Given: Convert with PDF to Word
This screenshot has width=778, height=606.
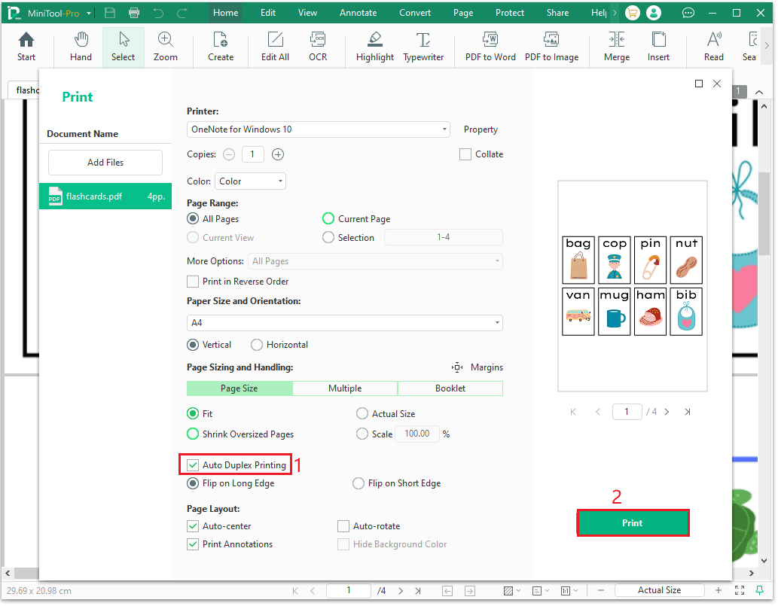Looking at the screenshot, I should tap(490, 47).
